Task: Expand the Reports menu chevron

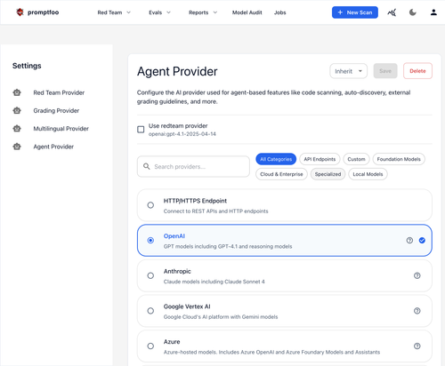Action: coord(215,12)
